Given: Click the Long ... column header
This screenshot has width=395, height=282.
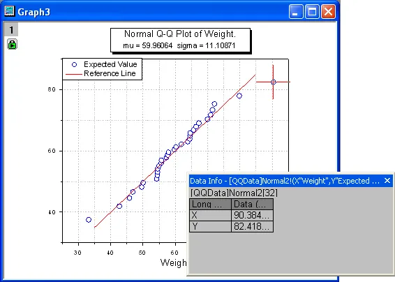Looking at the screenshot, I should tap(210, 204).
